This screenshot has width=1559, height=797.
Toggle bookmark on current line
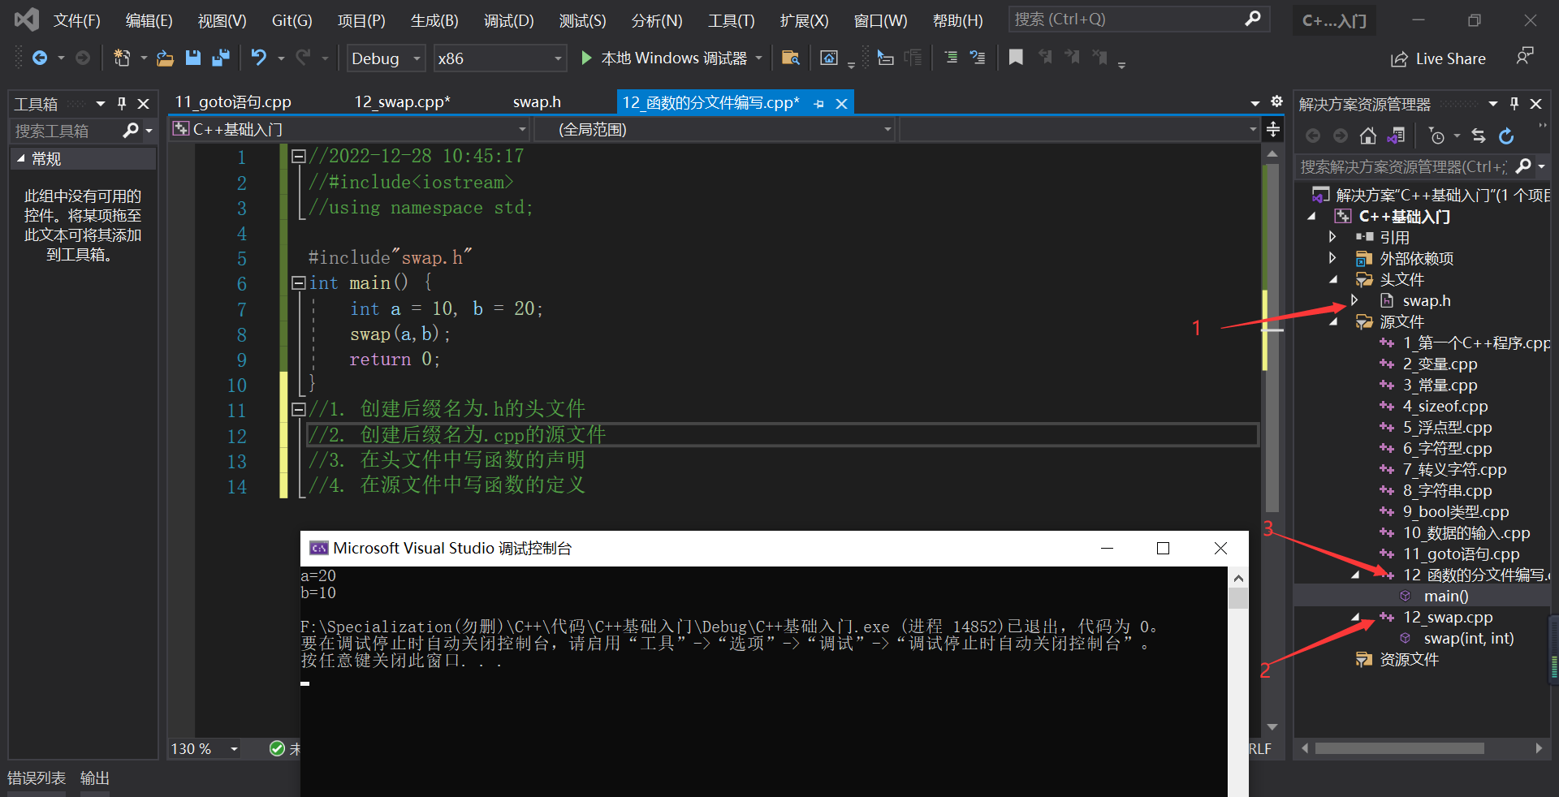1016,57
